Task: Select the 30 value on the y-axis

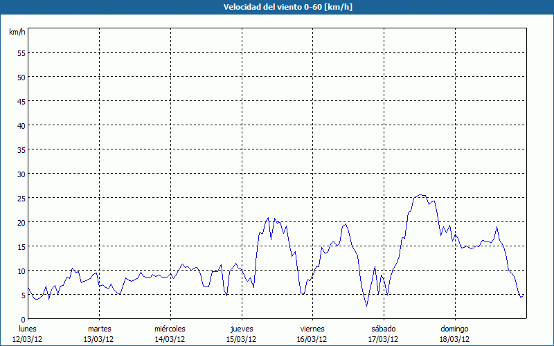Action: point(21,174)
